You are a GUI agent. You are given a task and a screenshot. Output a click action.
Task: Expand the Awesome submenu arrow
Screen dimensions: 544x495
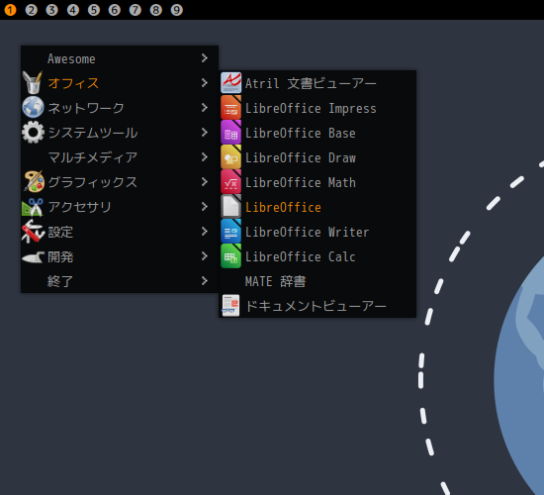[x=205, y=58]
